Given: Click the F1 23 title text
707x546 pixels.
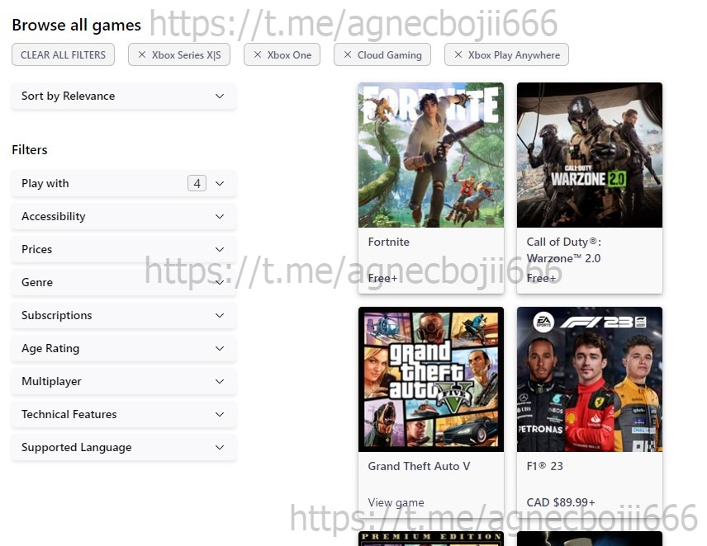Looking at the screenshot, I should (544, 466).
